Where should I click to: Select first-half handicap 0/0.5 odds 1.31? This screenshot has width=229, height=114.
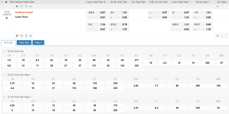click(x=181, y=25)
